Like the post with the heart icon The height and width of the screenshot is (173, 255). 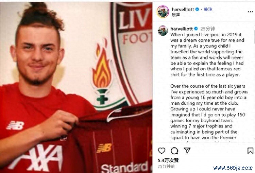[x=161, y=151]
